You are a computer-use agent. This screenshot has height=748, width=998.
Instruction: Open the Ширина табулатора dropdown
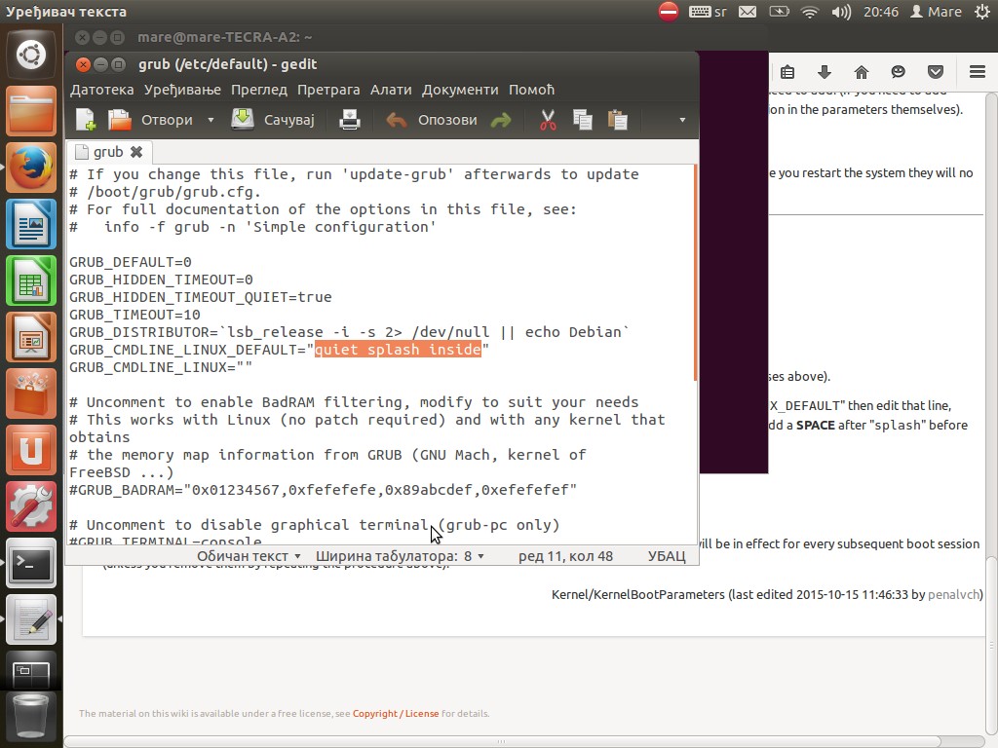400,556
